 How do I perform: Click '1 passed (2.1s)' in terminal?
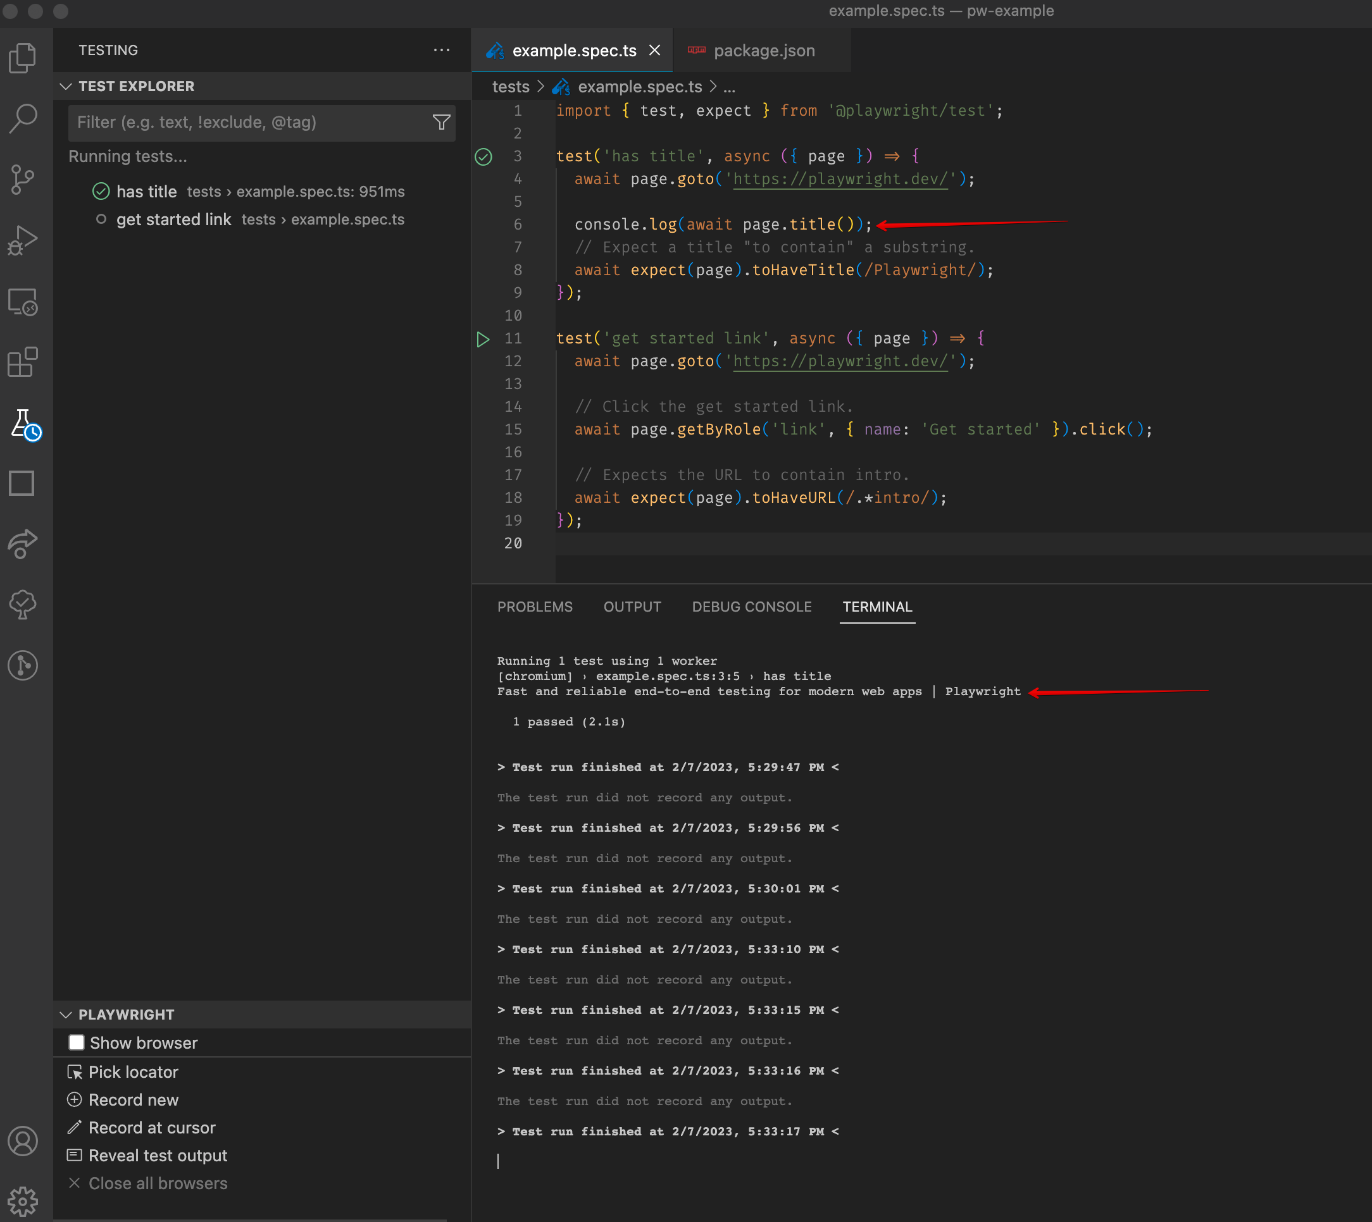[x=568, y=722]
